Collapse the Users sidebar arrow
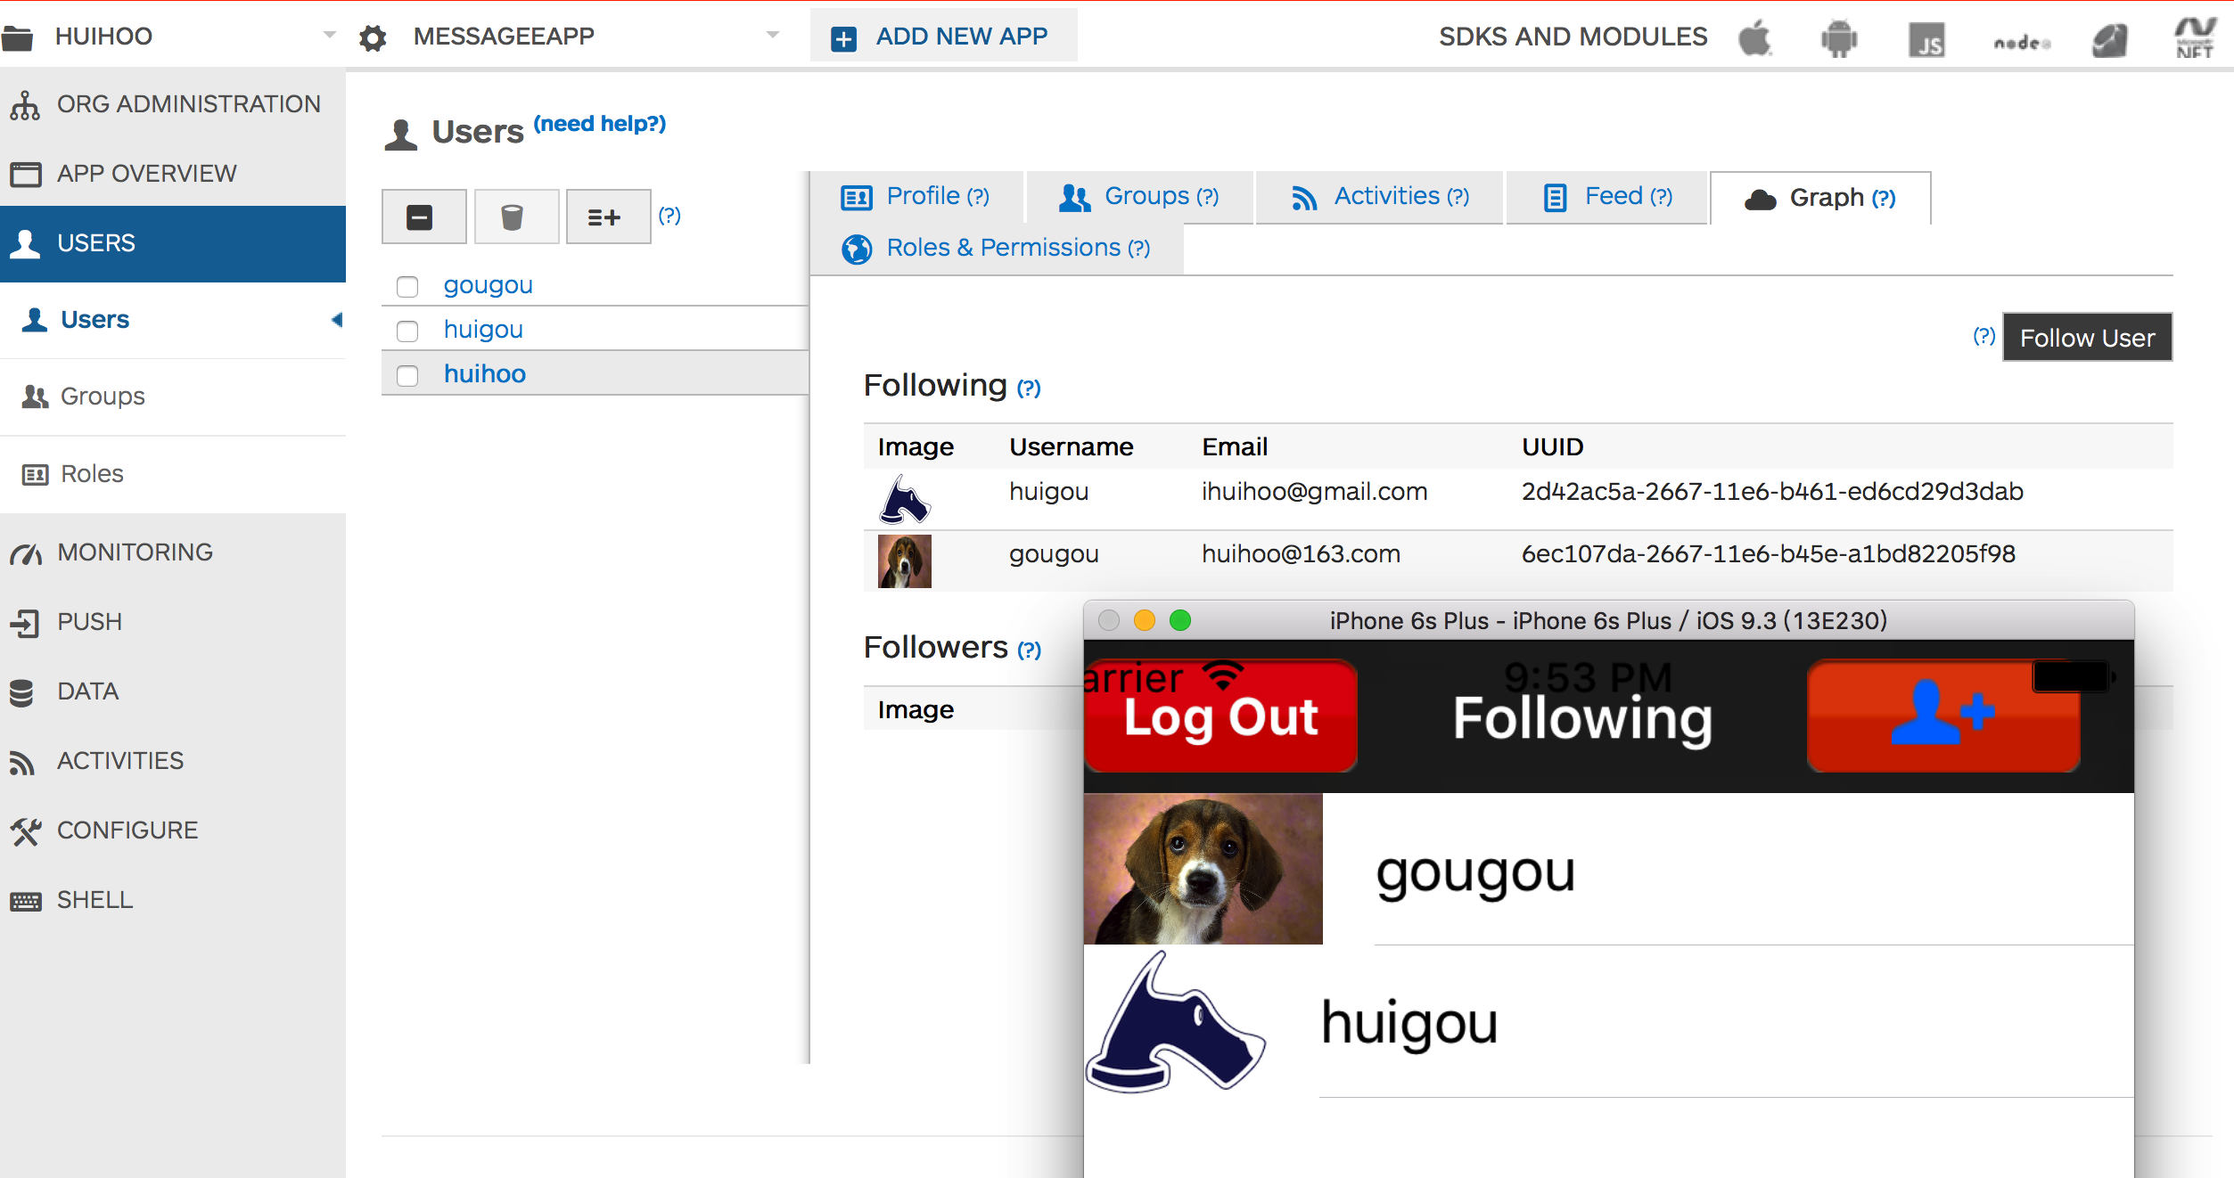2234x1178 pixels. point(336,319)
